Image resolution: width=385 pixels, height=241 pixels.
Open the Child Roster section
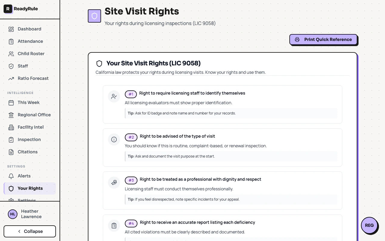tap(31, 54)
